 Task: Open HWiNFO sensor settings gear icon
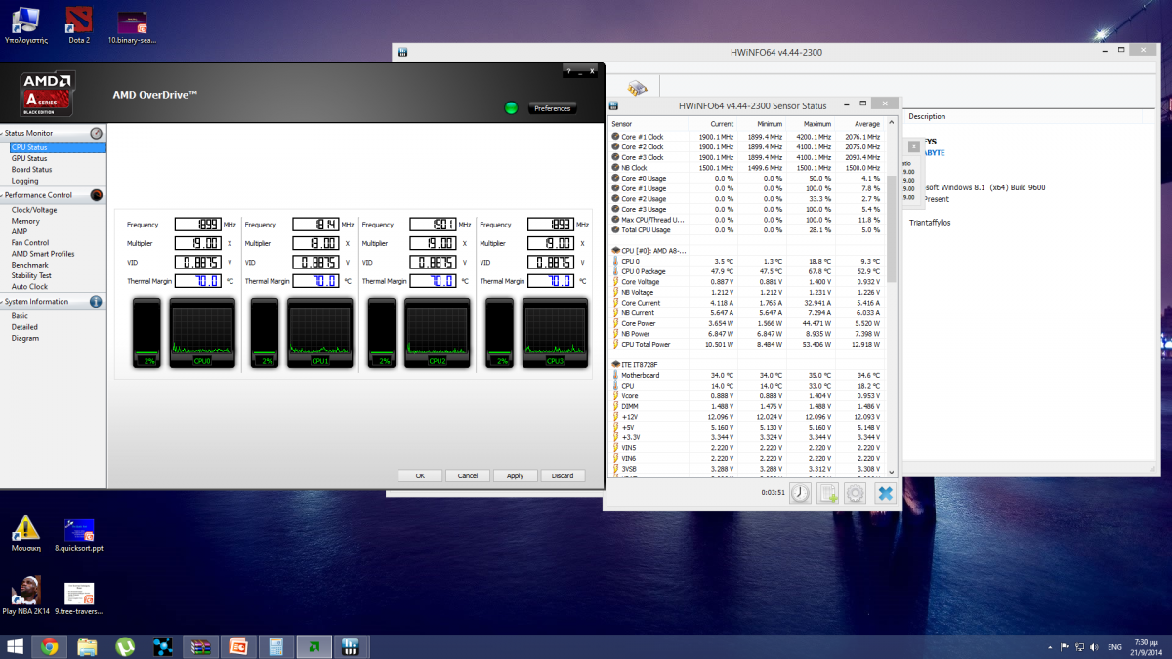pyautogui.click(x=855, y=493)
